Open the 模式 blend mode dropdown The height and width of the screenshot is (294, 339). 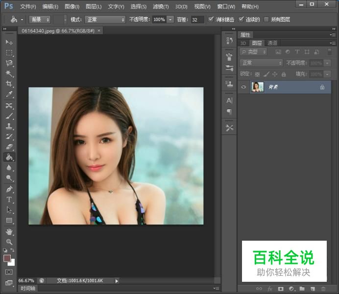pyautogui.click(x=105, y=20)
